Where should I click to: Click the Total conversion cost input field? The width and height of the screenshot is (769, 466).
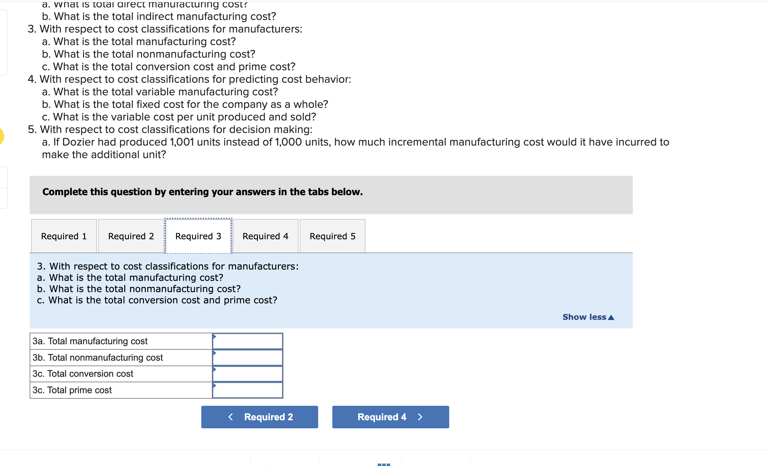248,374
